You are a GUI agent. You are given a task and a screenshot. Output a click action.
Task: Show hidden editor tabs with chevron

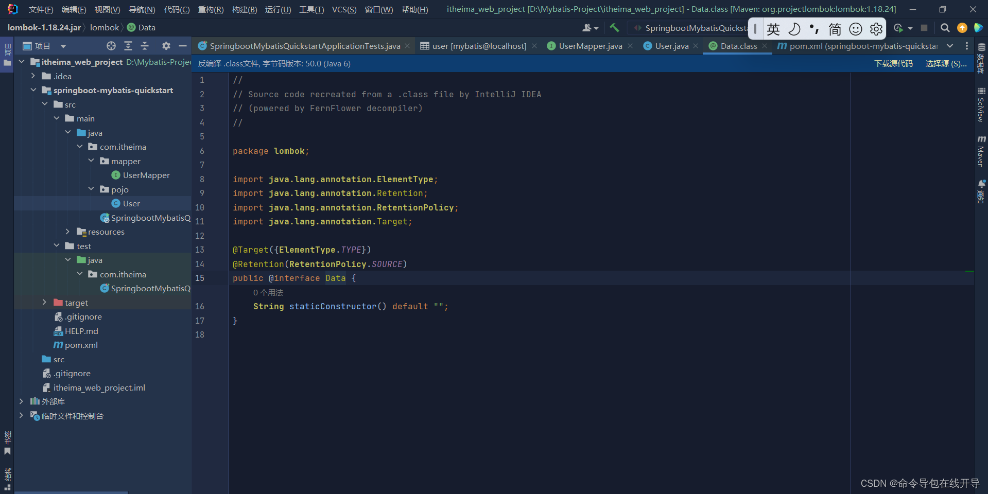(x=950, y=46)
